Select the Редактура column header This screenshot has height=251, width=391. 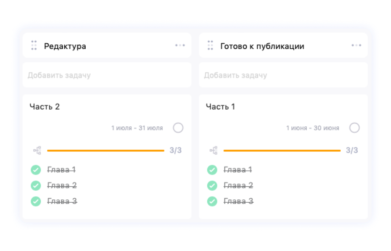pyautogui.click(x=65, y=46)
